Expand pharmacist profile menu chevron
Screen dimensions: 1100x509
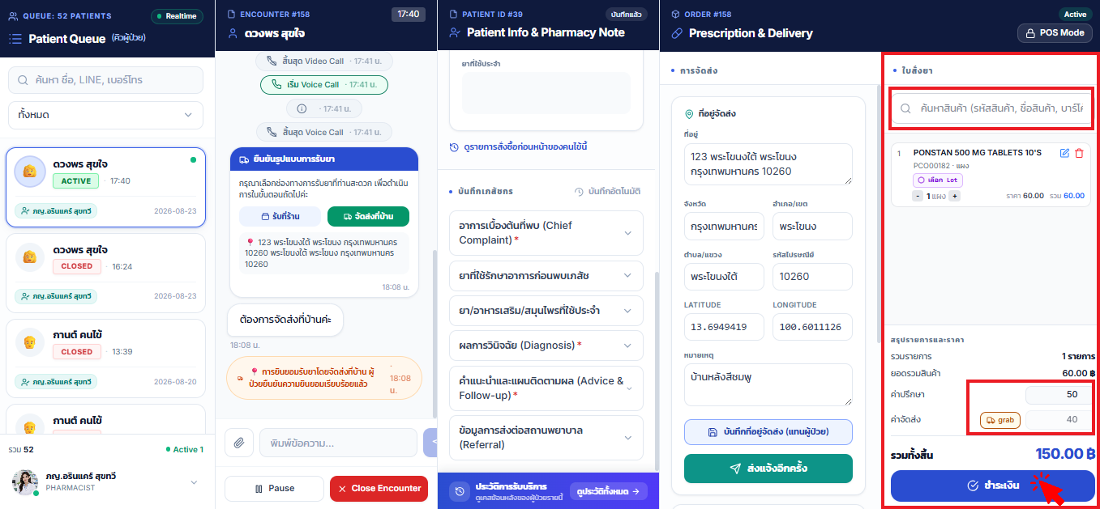tap(194, 482)
